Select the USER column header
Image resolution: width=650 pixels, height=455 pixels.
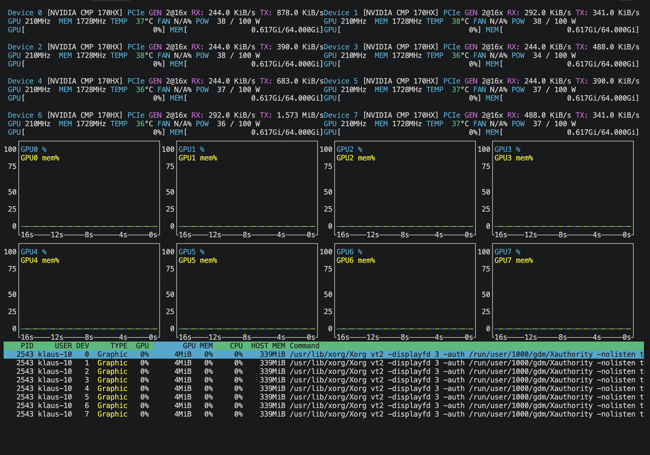63,346
